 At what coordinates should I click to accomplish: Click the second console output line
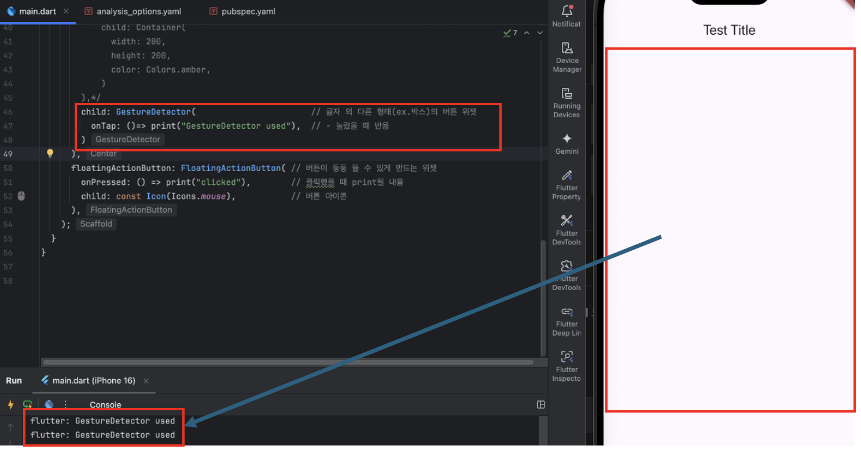tap(102, 435)
